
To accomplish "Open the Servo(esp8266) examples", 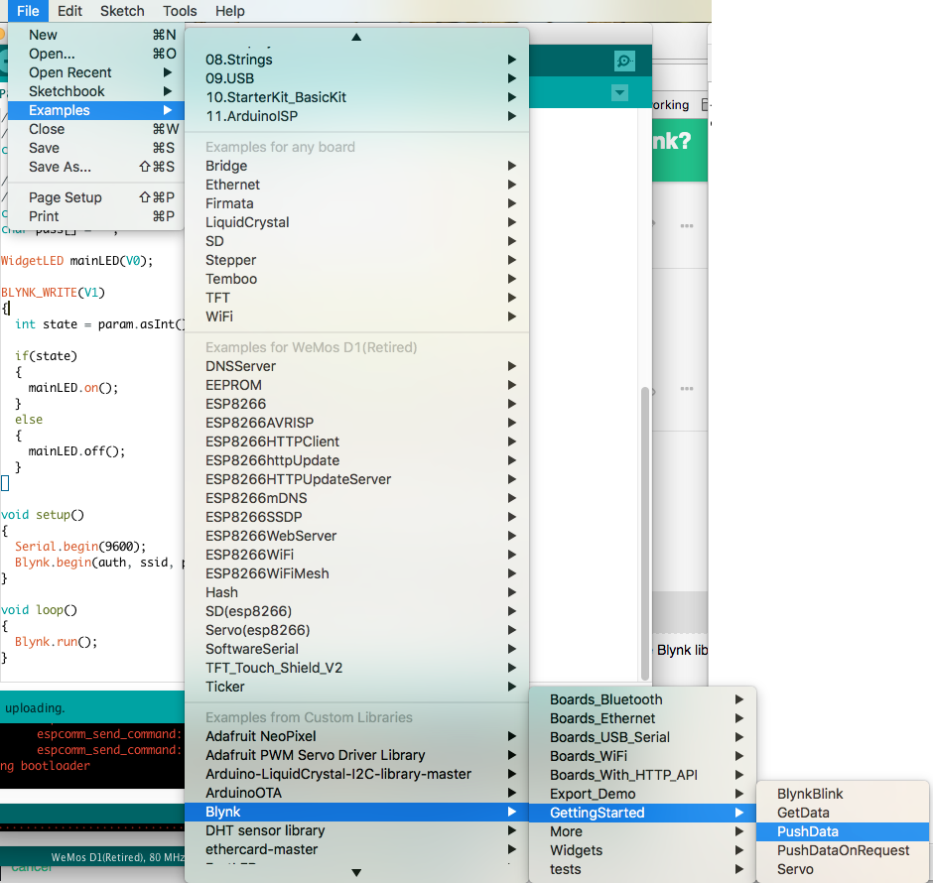I will pyautogui.click(x=356, y=630).
